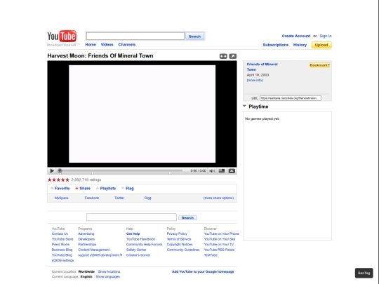Open YouTube on Your Phone link

tap(221, 234)
